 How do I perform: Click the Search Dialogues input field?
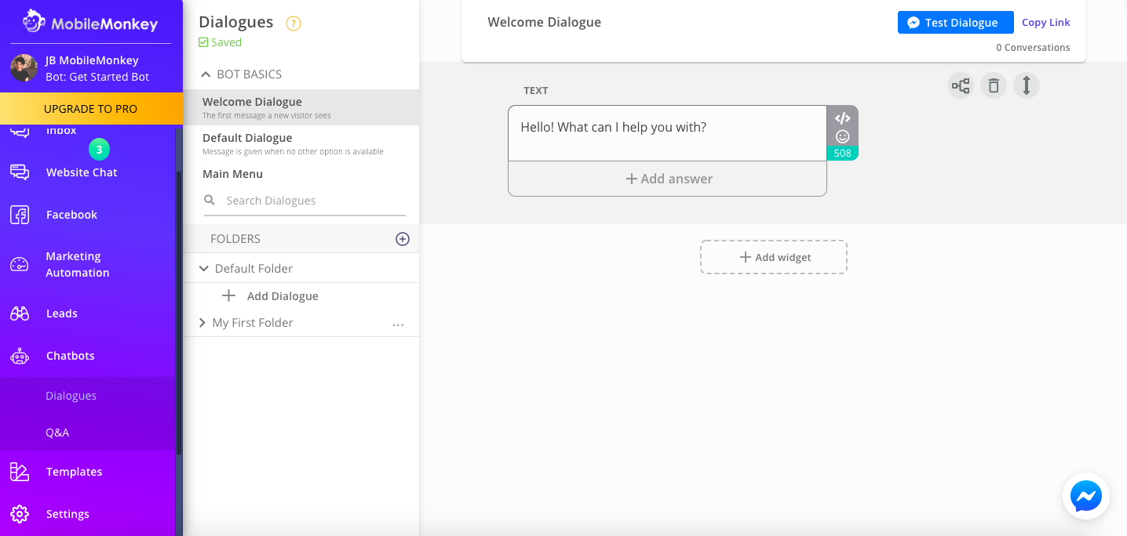pos(298,200)
